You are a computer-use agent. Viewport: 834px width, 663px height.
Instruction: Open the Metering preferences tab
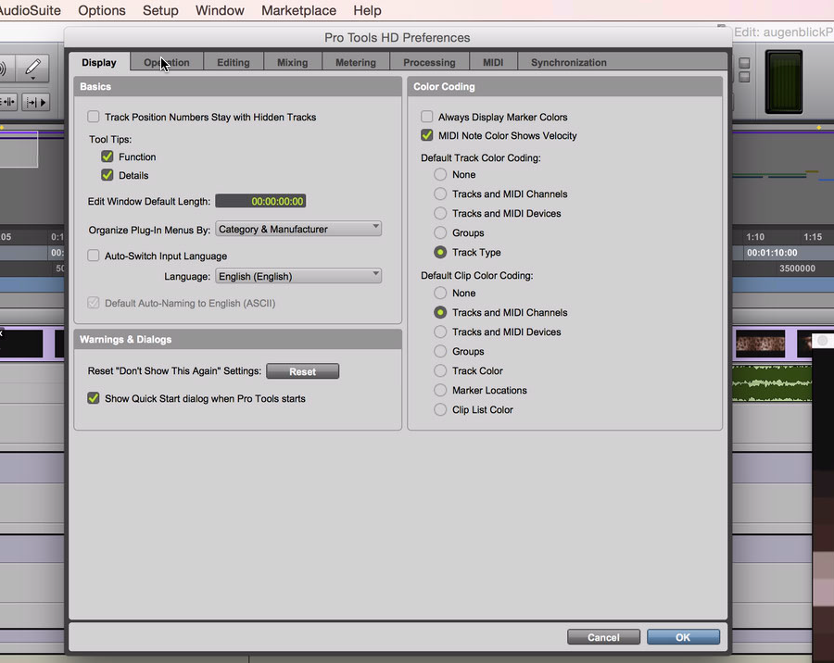pos(356,63)
